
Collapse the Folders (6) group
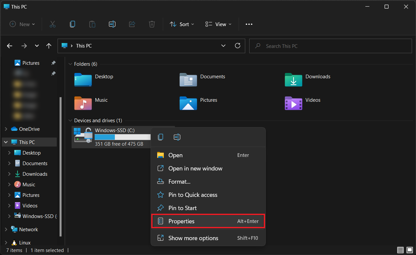(70, 64)
